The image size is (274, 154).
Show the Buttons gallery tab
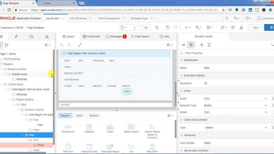[x=94, y=115]
